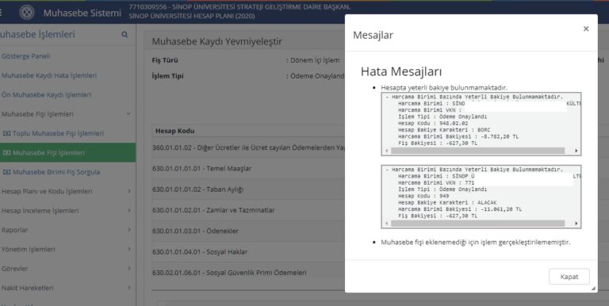Click the icon beside Muhasebe Birimi Fiş Sorgula
This screenshot has height=306, width=609.
point(6,172)
